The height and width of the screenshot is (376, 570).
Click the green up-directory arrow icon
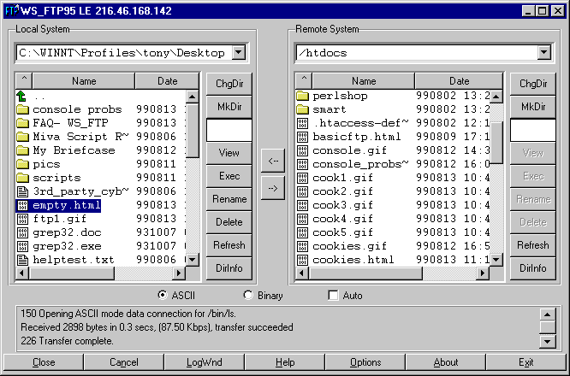21,97
